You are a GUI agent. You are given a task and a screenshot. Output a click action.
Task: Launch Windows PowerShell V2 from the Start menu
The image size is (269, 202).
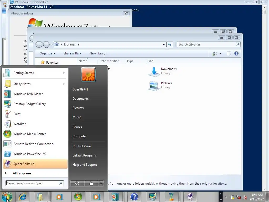coord(35,154)
